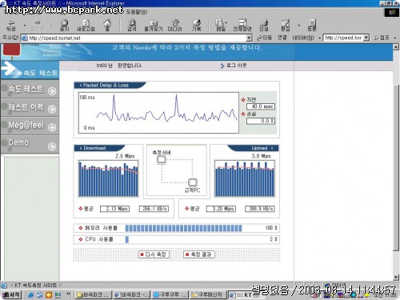Select the 속도 테스트 sidebar menu item
This screenshot has width=400, height=300.
point(30,89)
